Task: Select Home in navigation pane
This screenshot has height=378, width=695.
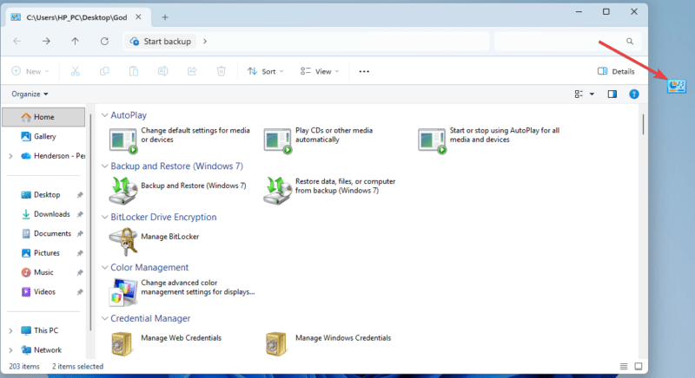Action: point(43,117)
